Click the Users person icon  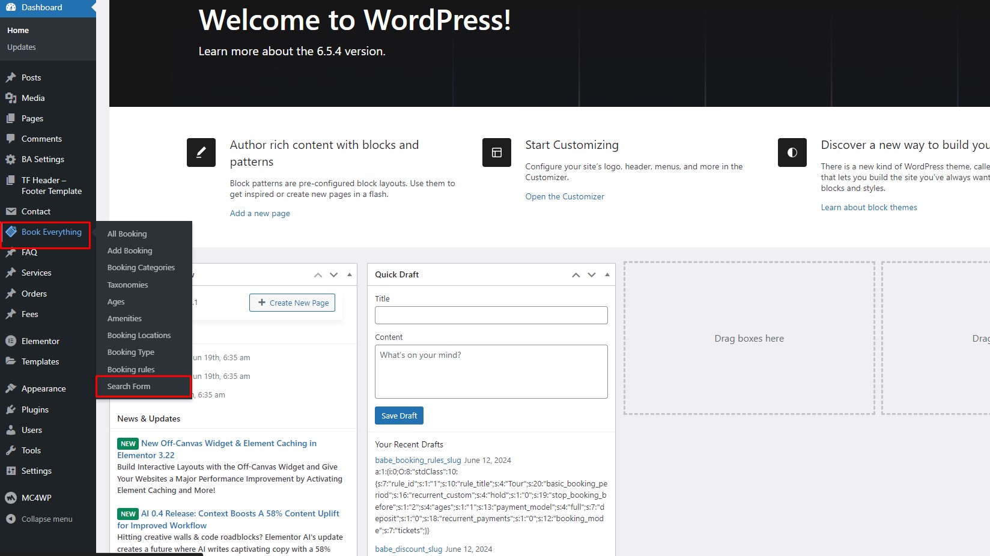[x=11, y=430]
